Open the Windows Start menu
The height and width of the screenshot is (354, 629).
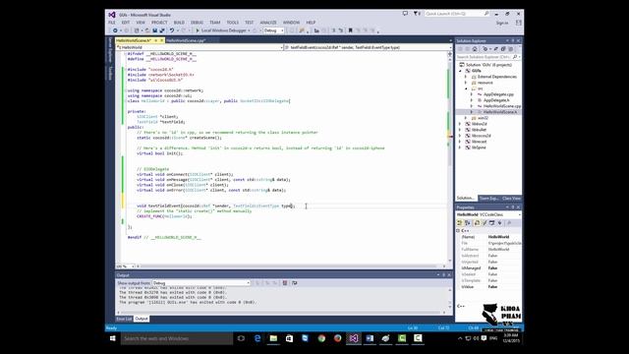[x=113, y=338]
